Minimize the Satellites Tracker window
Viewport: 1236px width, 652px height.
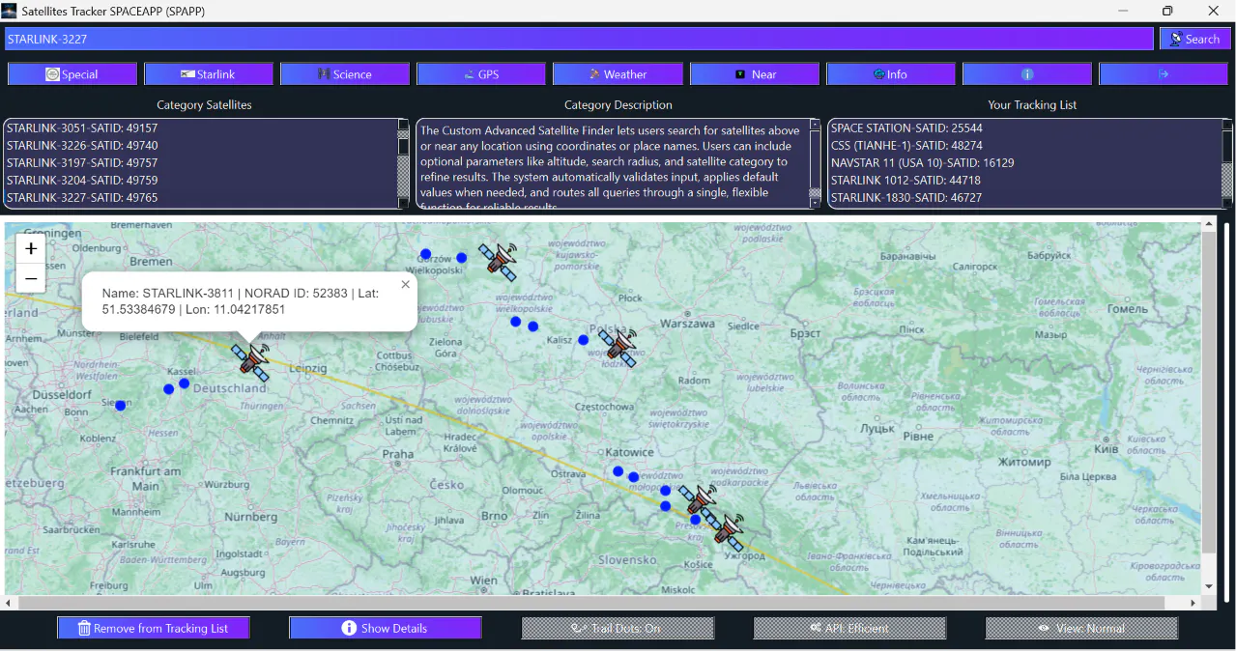(x=1123, y=11)
